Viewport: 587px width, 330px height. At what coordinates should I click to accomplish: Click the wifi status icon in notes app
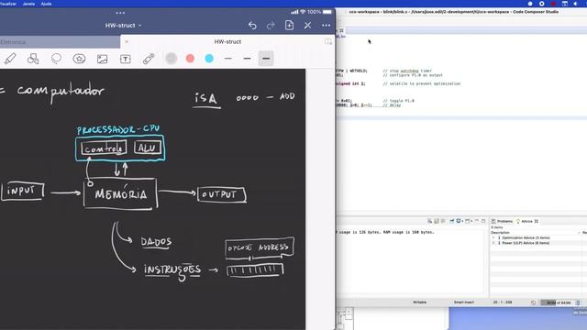tap(303, 12)
